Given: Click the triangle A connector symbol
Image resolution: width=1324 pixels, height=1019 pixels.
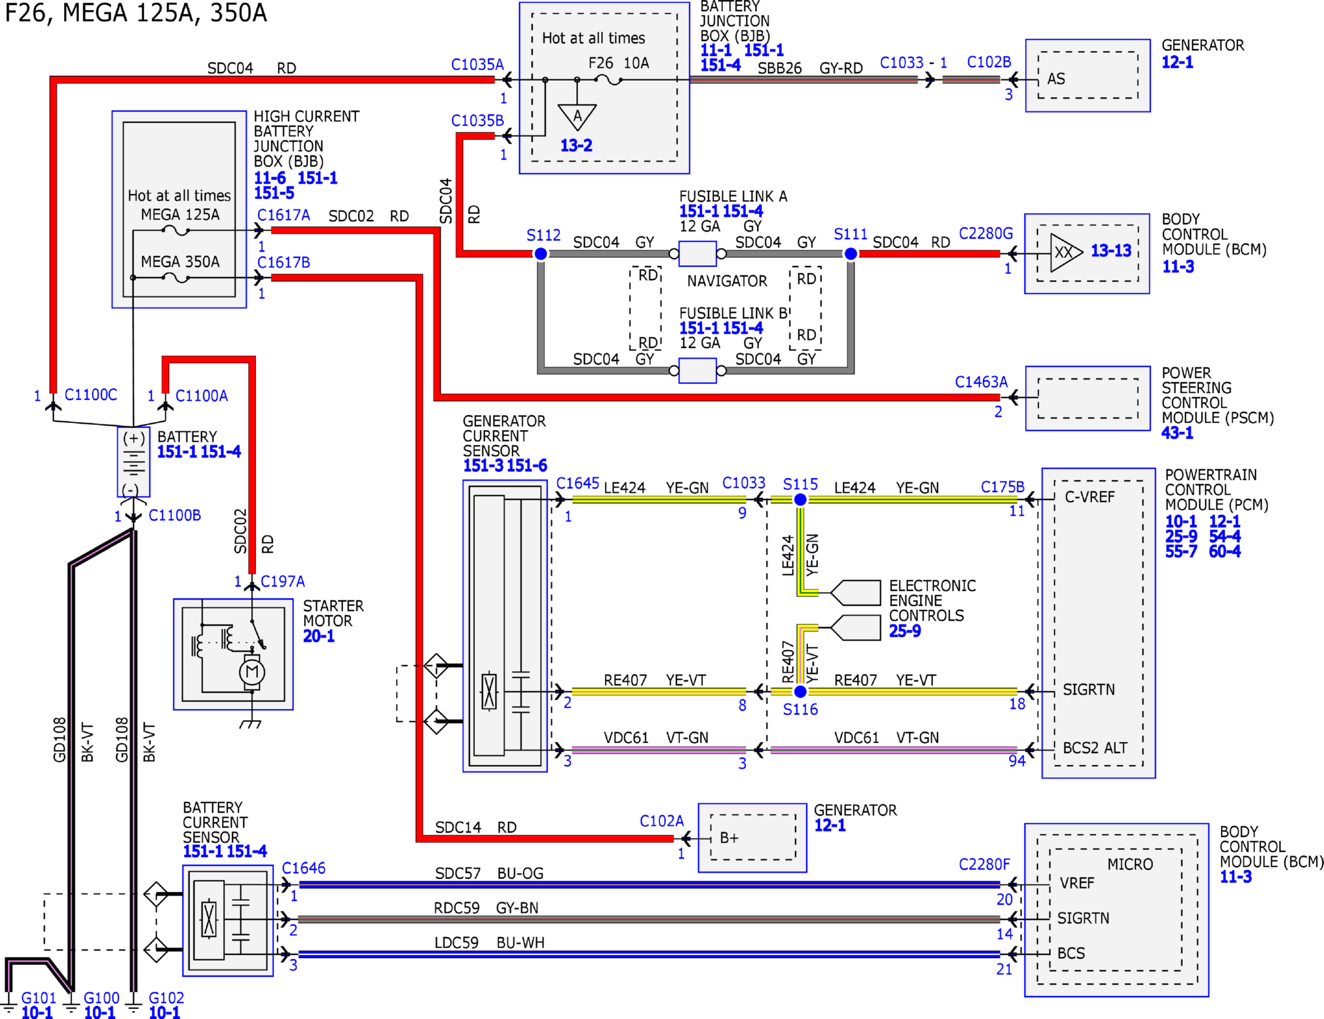Looking at the screenshot, I should point(577,117).
